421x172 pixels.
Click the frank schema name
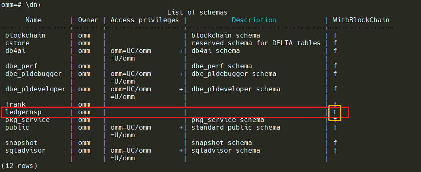click(x=15, y=104)
